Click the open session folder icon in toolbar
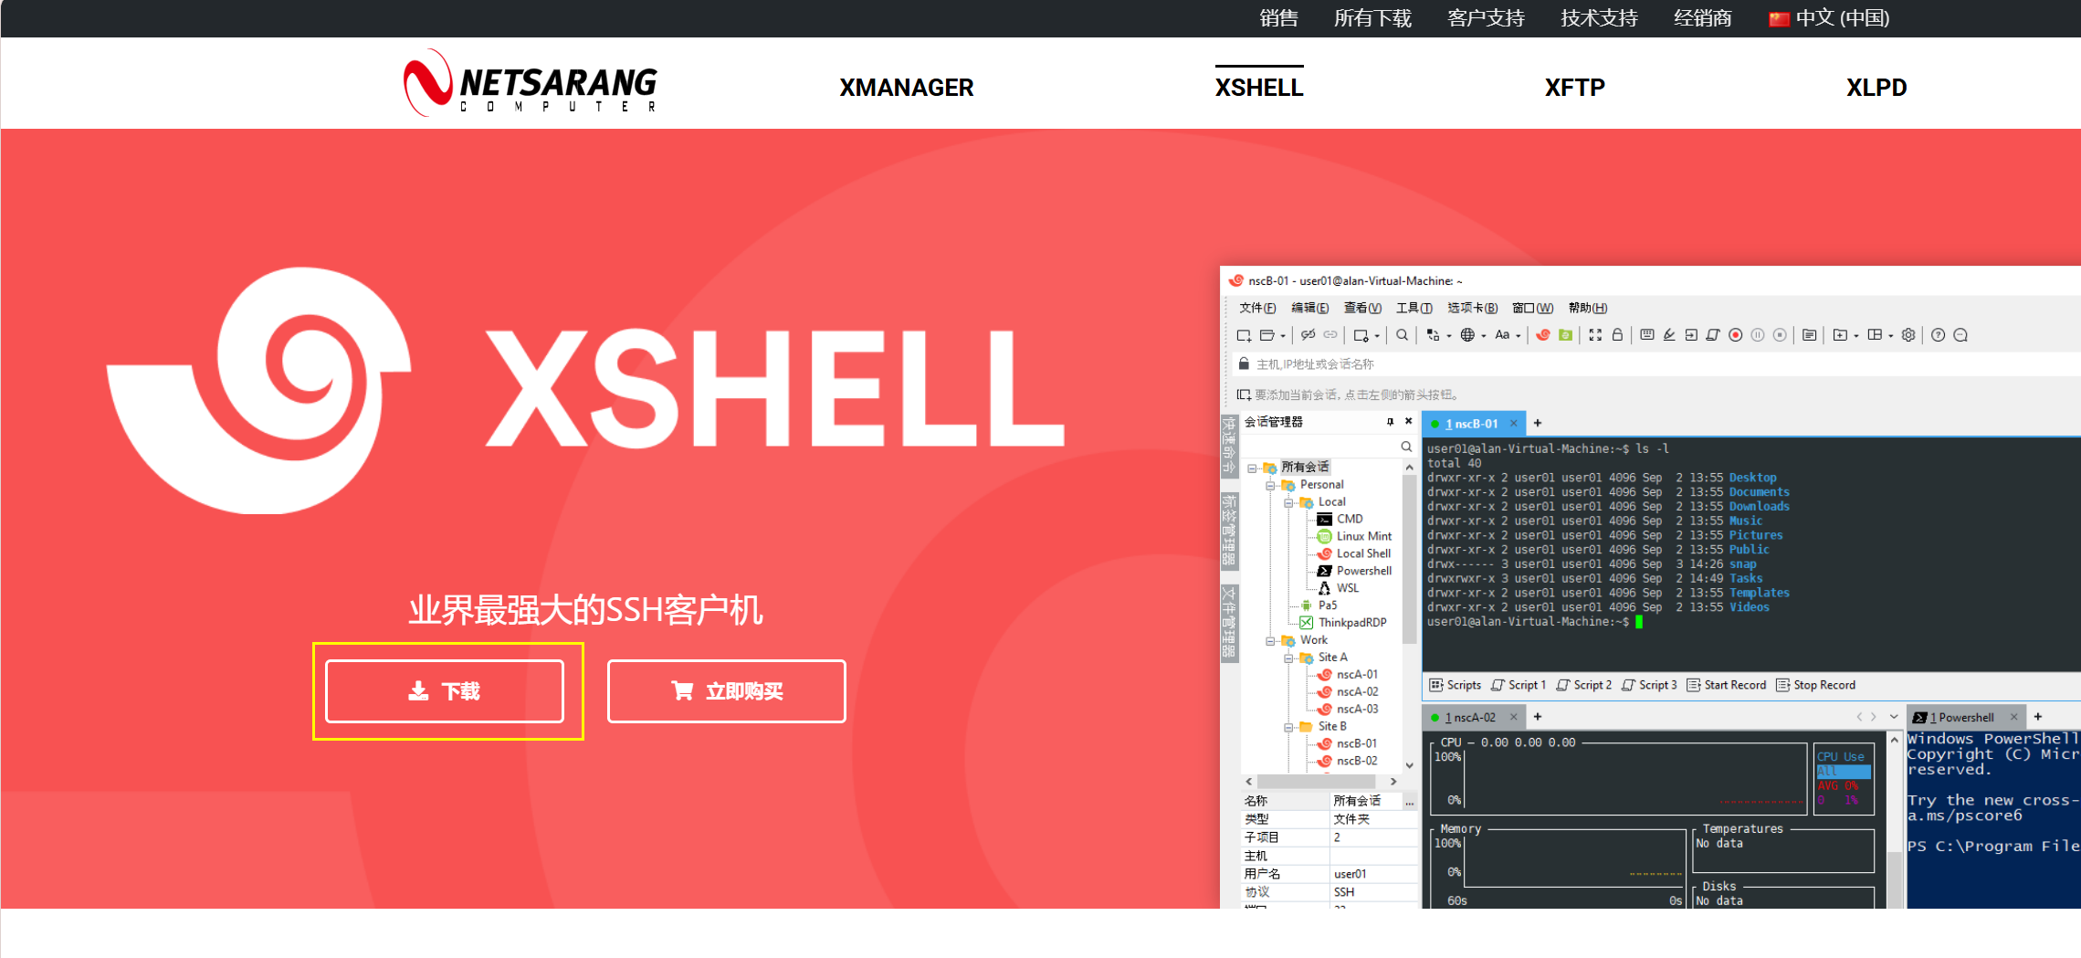The image size is (2081, 958). point(1266,335)
